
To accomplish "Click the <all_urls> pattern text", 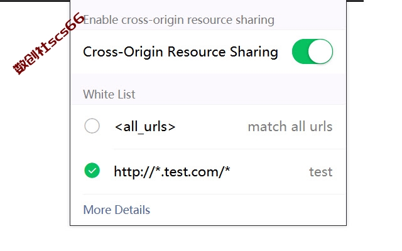I will click(145, 127).
